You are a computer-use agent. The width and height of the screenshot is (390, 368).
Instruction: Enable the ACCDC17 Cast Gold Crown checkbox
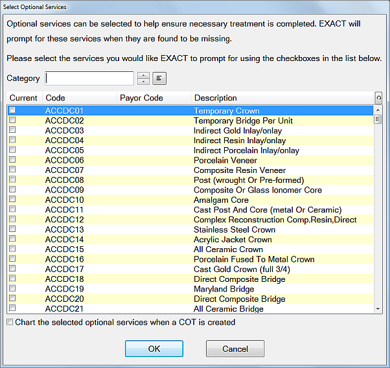(12, 268)
